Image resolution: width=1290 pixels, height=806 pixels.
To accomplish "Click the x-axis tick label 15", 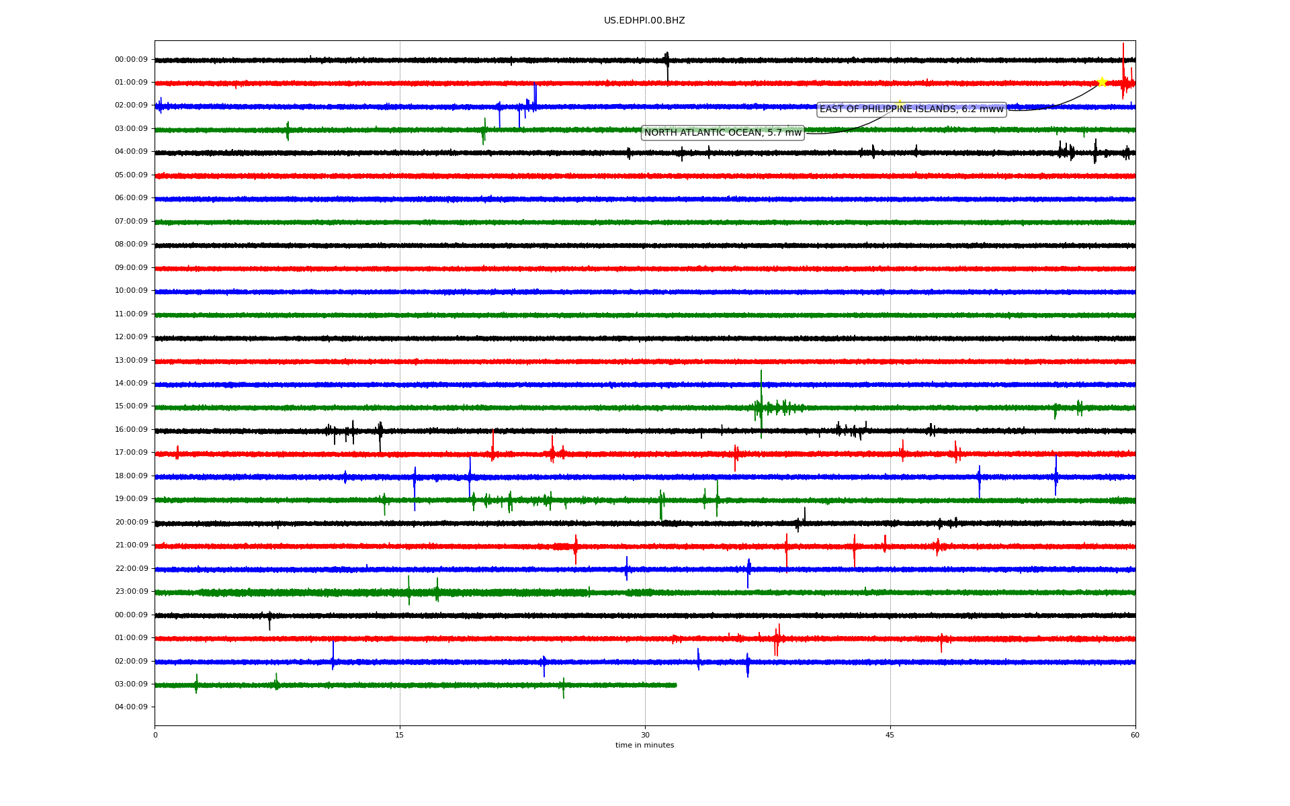I will [400, 735].
